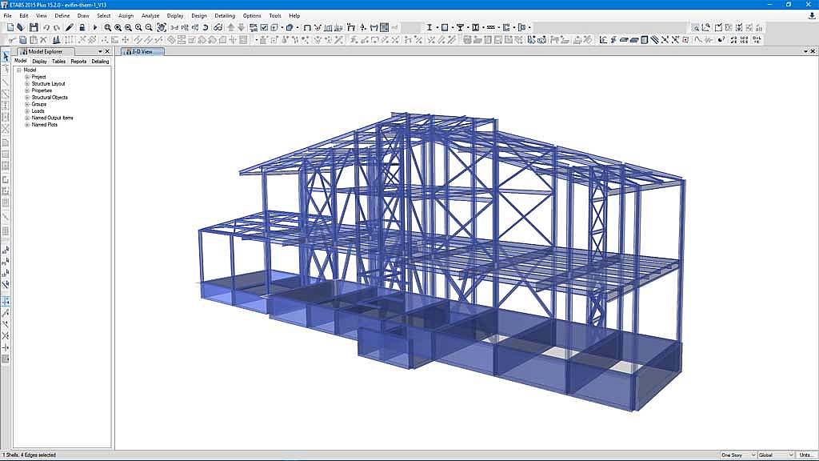Click the Move Up in List arrow

click(x=231, y=27)
